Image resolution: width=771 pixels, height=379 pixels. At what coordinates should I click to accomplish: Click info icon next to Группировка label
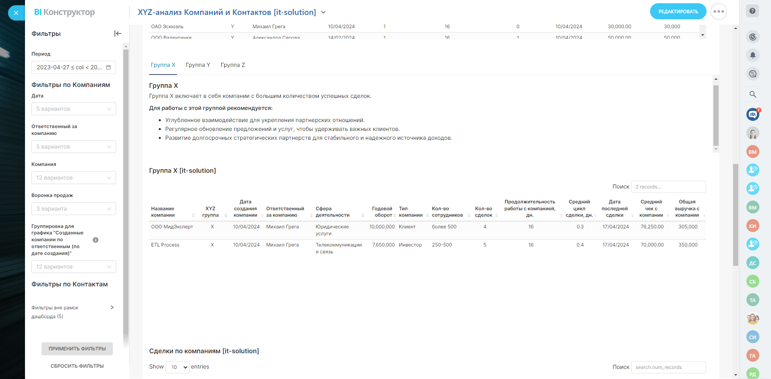(96, 240)
